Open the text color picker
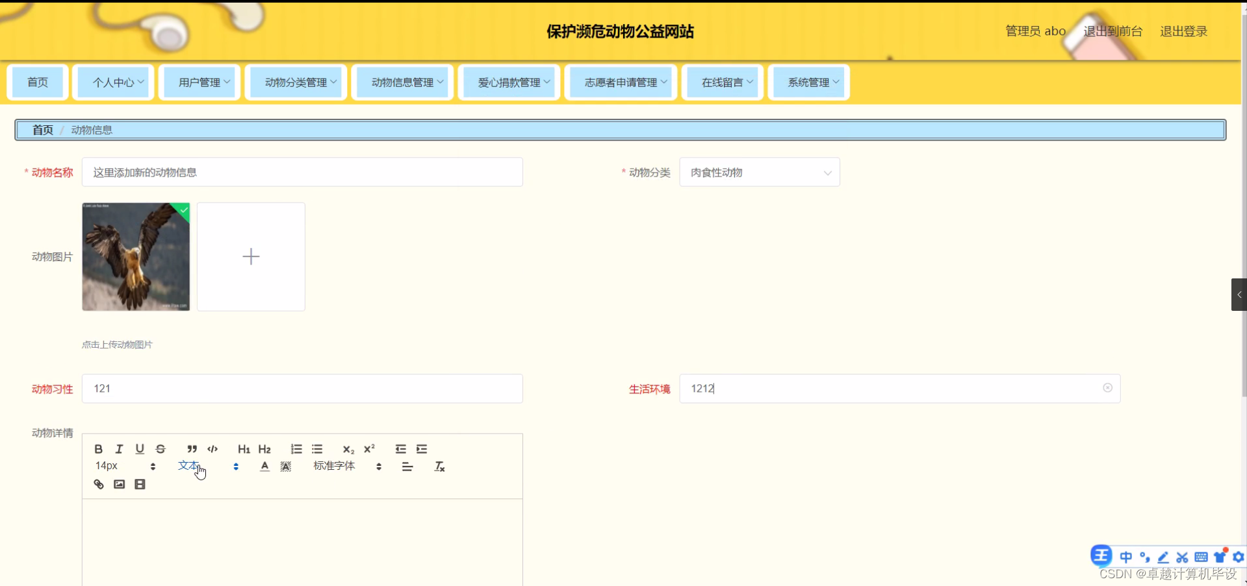 [264, 467]
